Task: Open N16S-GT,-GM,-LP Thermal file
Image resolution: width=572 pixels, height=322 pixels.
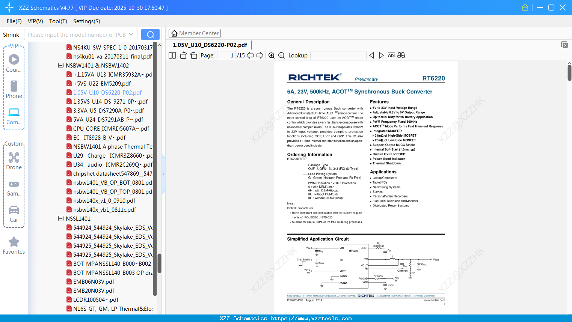Action: point(113,308)
